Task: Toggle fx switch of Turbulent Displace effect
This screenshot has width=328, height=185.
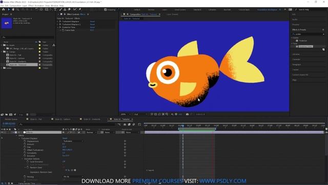Action: (x=60, y=22)
